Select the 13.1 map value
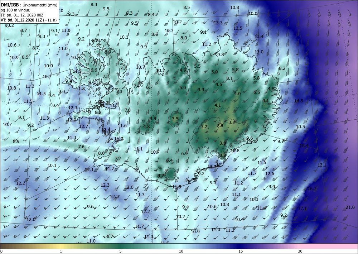Screen dimensions: 358x254 coord(322,165)
